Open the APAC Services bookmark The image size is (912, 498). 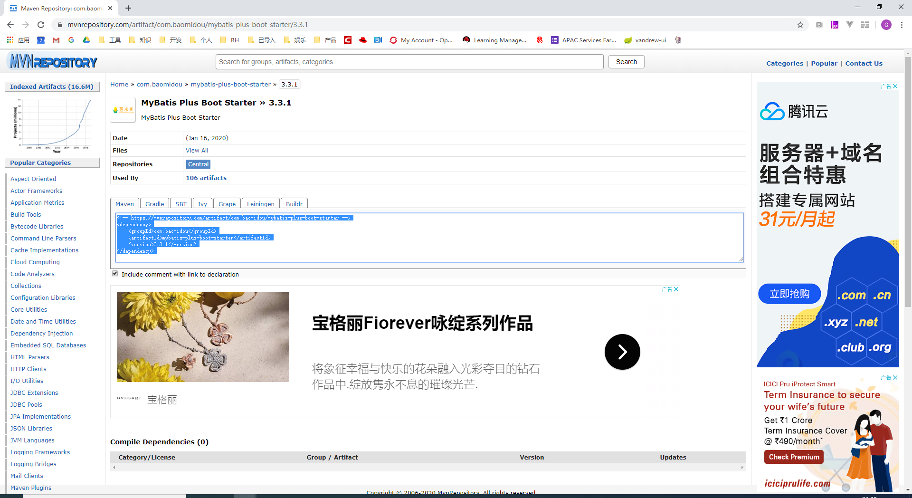click(584, 40)
